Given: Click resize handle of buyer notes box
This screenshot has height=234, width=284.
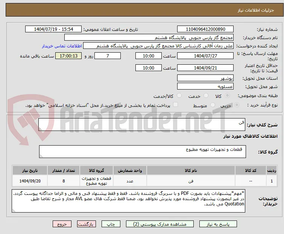Looking at the screenshot, I should pyautogui.click(x=14, y=211).
